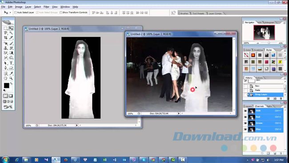Open Navigator panel options menu
The width and height of the screenshot is (289, 163).
coord(285,23)
